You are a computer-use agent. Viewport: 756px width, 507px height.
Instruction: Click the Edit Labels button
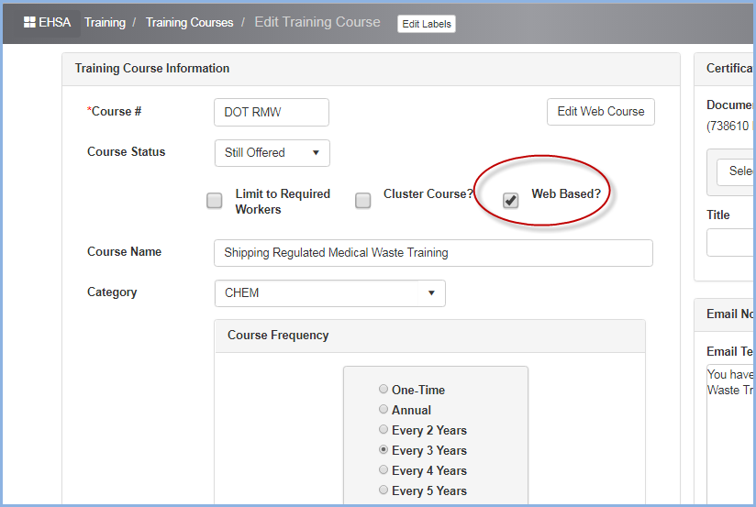click(427, 24)
